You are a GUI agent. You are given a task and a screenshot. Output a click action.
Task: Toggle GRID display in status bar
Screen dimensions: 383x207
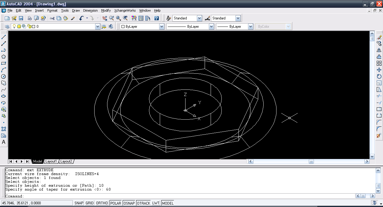pyautogui.click(x=89, y=203)
